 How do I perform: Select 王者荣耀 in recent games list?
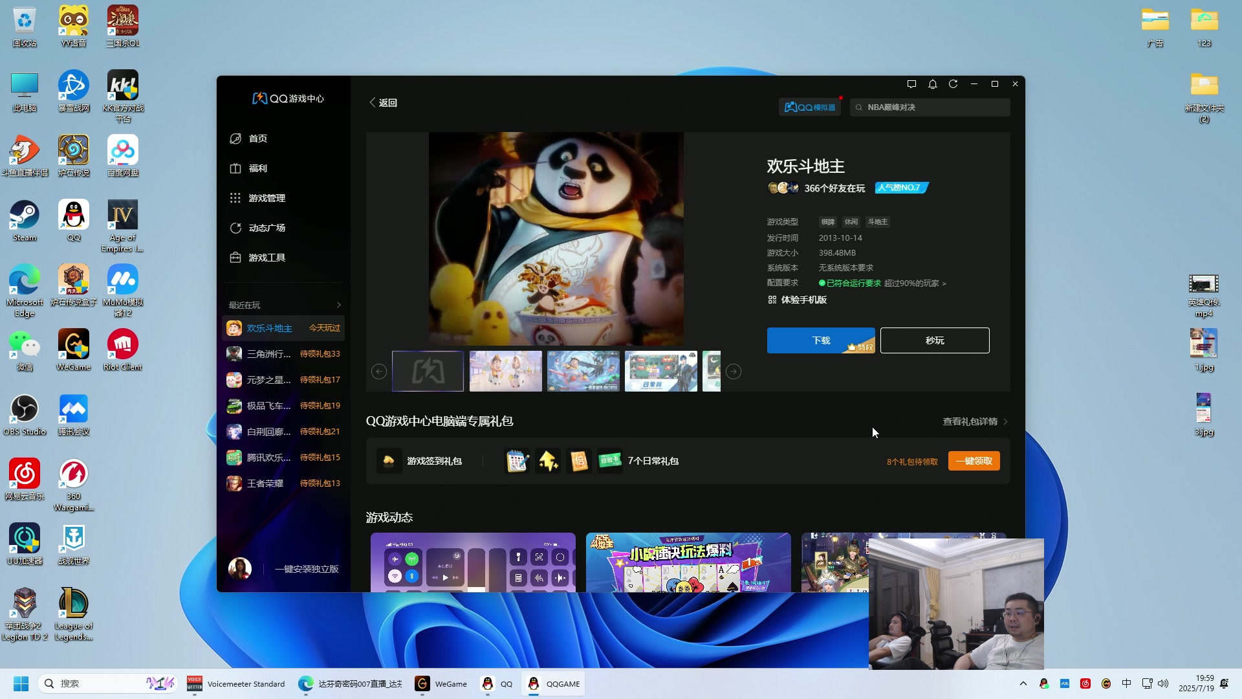tap(283, 483)
